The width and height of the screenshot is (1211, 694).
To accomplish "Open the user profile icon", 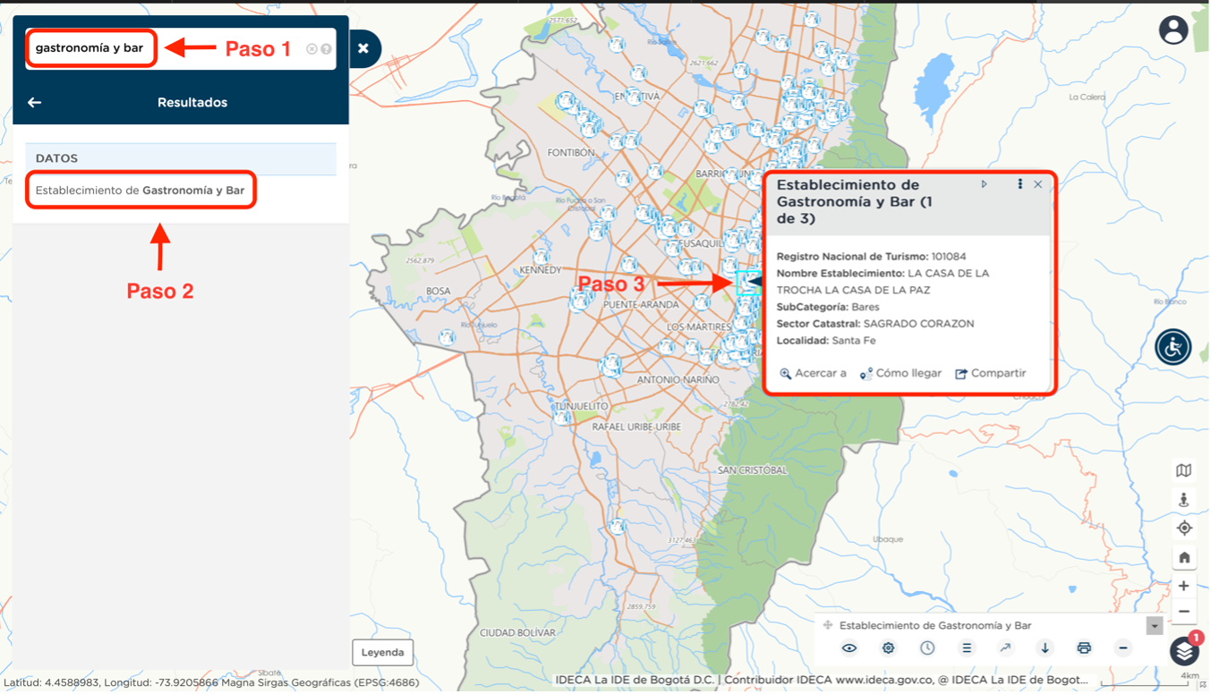I will (1173, 30).
